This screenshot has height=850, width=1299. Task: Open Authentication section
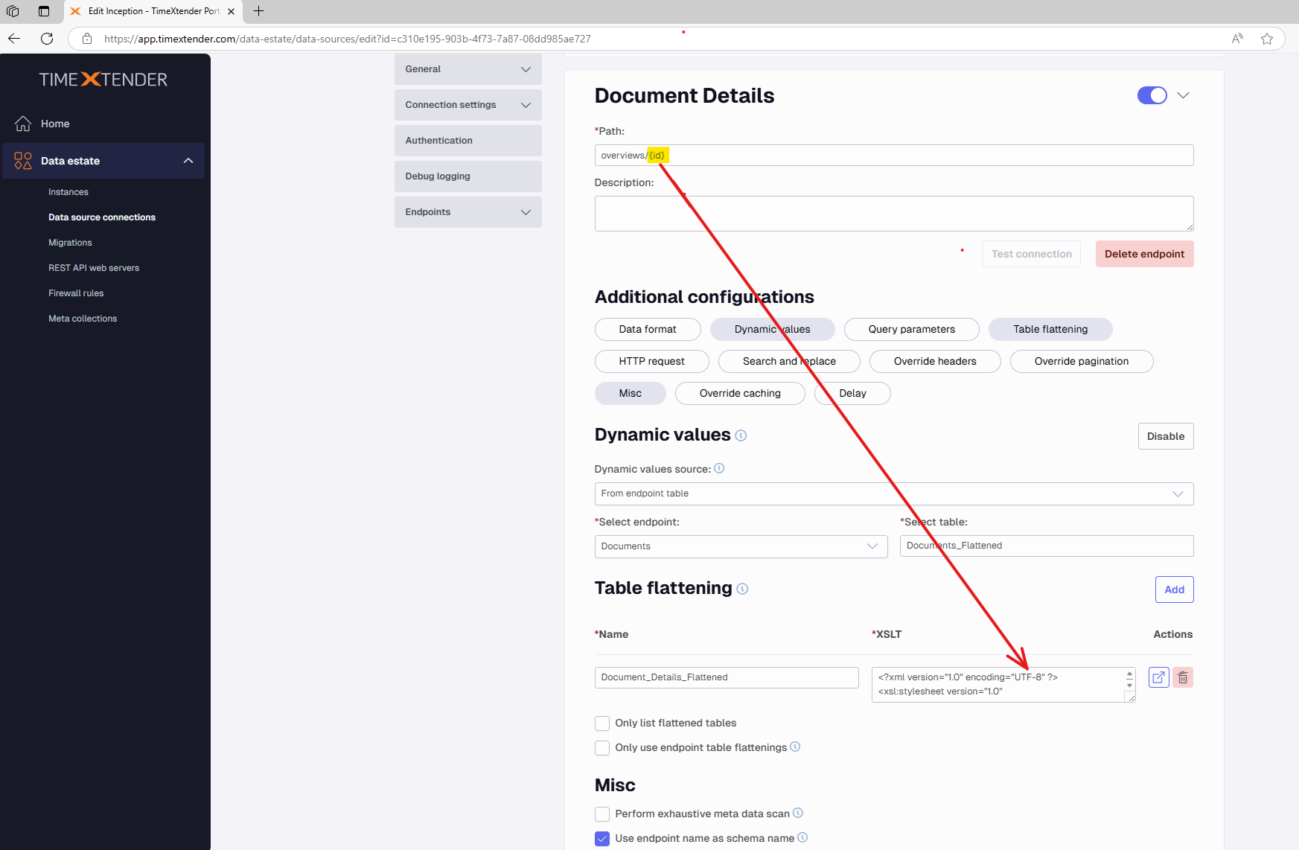[468, 141]
